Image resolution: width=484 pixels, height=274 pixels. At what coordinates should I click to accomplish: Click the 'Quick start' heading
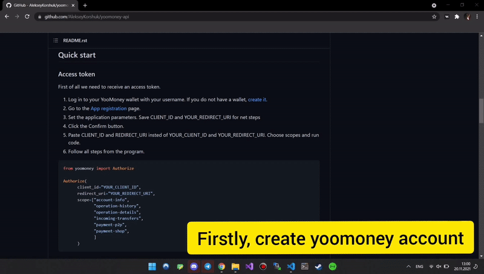(77, 55)
